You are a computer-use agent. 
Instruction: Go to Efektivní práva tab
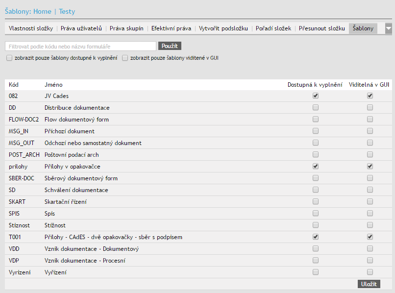pos(171,28)
